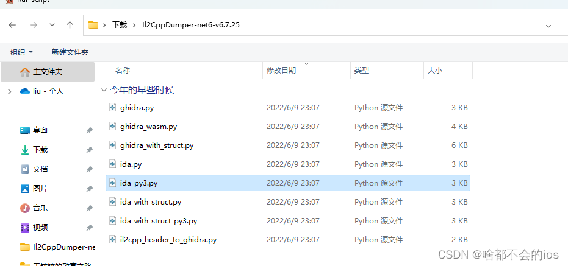568x266 pixels.
Task: Click the pin icon beside 视频
Action: tap(89, 228)
